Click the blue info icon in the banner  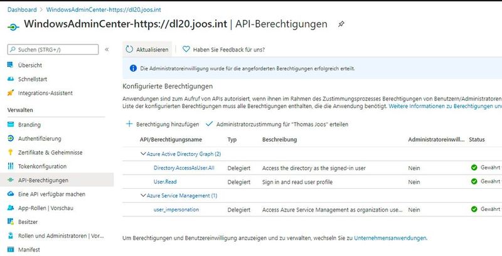pyautogui.click(x=133, y=68)
